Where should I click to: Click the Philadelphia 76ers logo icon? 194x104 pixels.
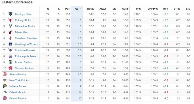click(x=10, y=56)
